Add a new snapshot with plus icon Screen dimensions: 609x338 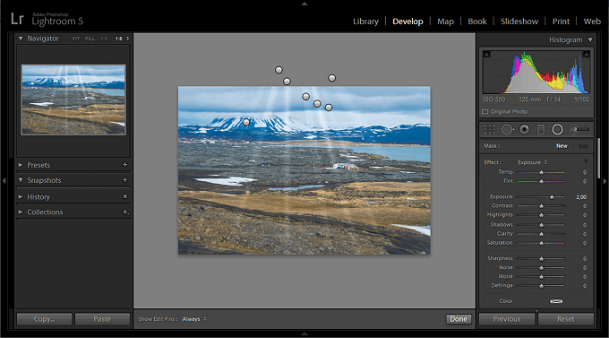[124, 179]
